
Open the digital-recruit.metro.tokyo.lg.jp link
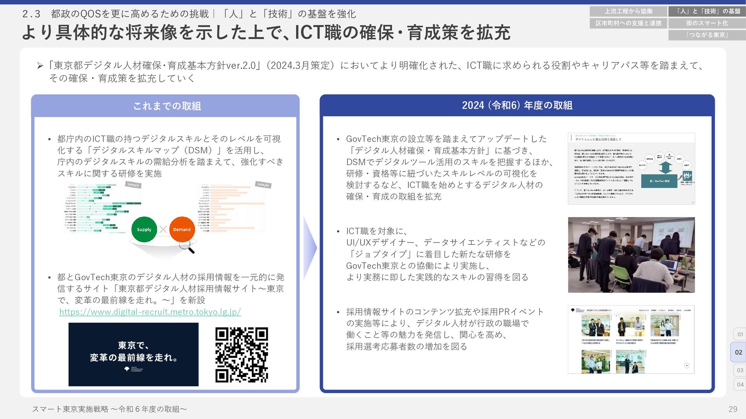(150, 312)
